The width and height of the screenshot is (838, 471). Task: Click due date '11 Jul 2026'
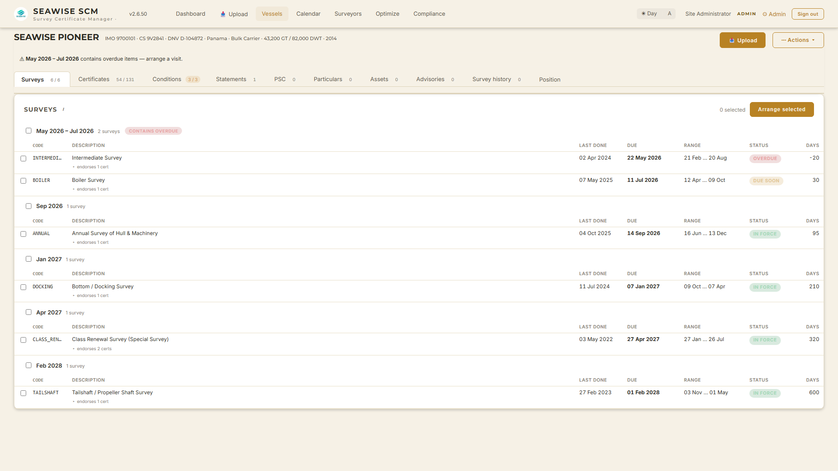(642, 180)
